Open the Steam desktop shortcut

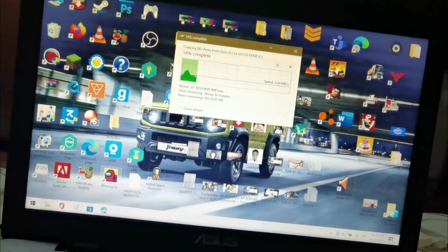(x=101, y=7)
